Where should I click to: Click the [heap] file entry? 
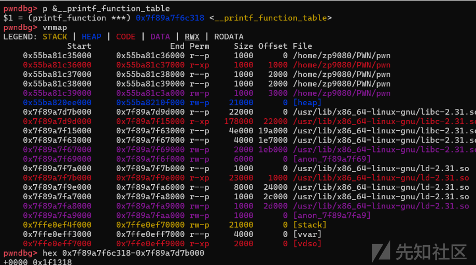[307, 103]
